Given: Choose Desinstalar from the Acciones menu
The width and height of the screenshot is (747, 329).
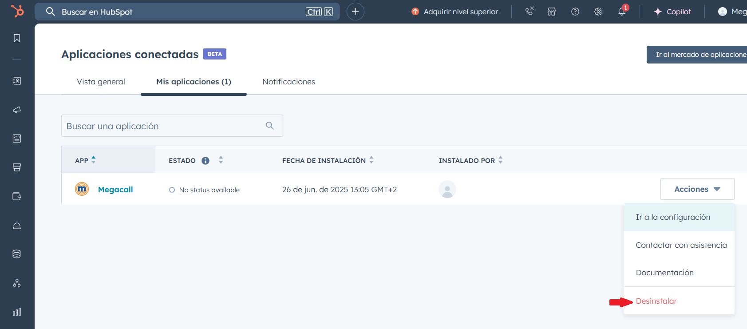Looking at the screenshot, I should (679, 301).
